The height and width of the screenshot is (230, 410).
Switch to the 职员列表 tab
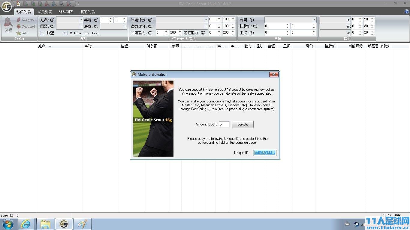coord(45,12)
